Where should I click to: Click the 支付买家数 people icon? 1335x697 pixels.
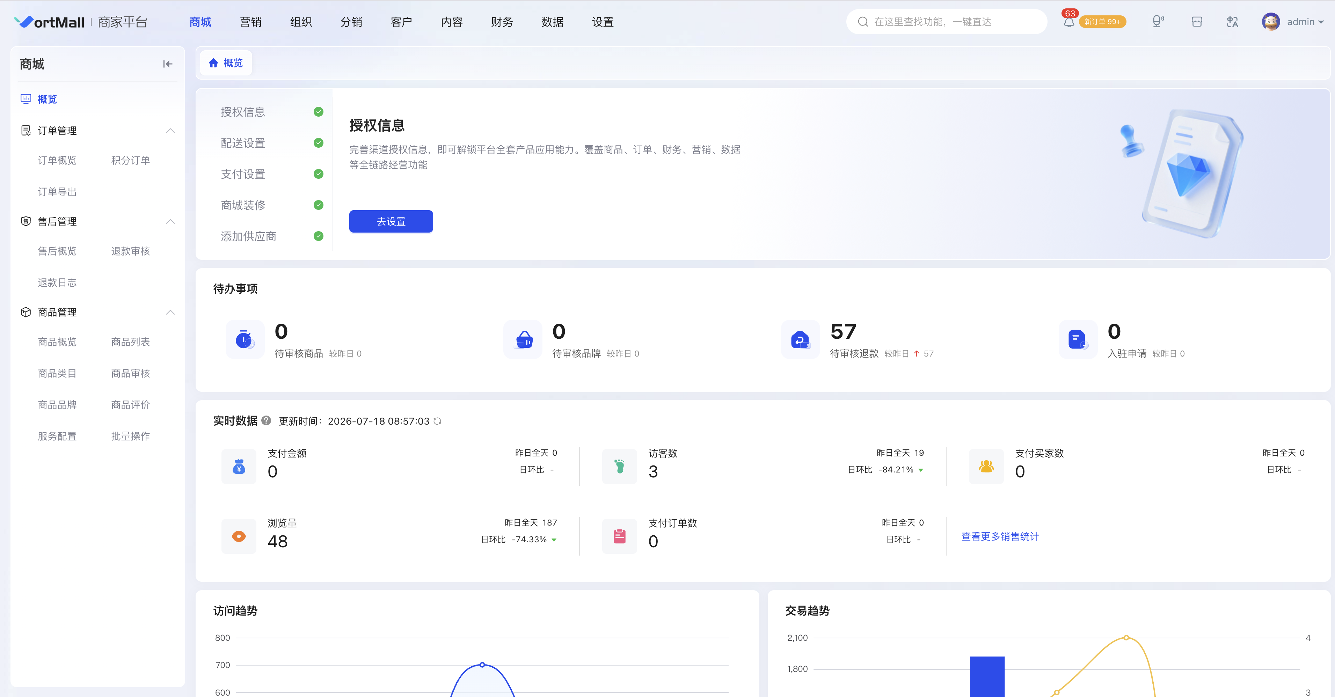(986, 467)
